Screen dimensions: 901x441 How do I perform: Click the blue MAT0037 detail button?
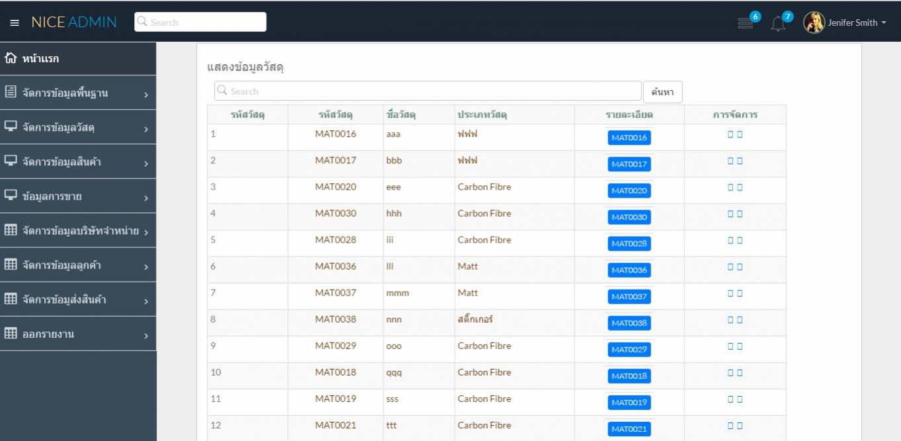(629, 296)
